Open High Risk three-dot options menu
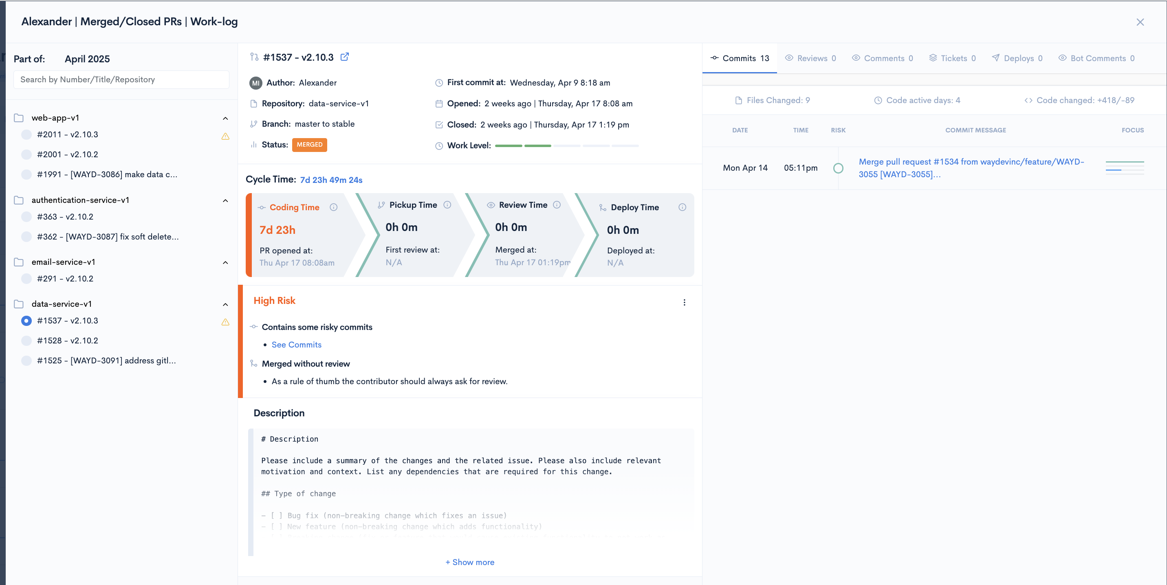The width and height of the screenshot is (1167, 585). point(684,302)
